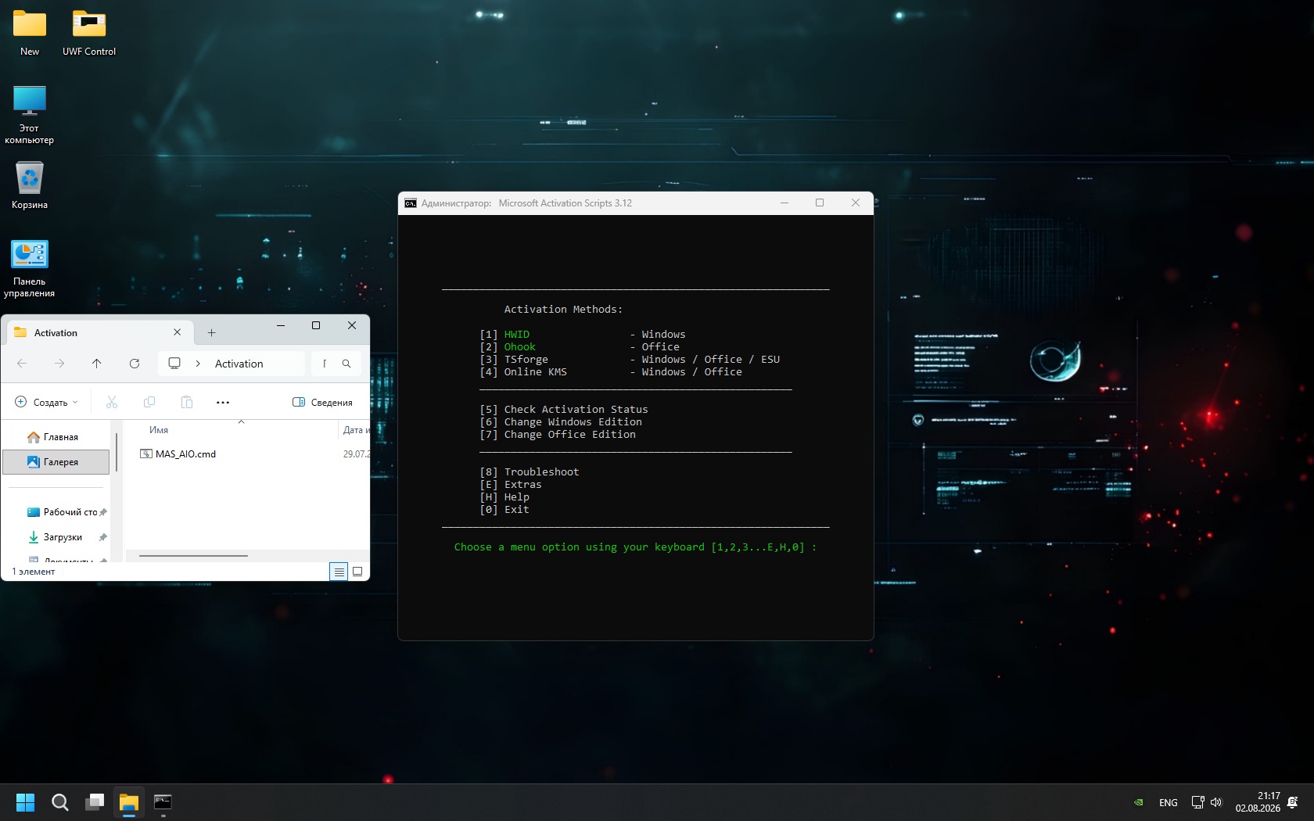Click the console icon in the MAS title bar

[x=411, y=203]
